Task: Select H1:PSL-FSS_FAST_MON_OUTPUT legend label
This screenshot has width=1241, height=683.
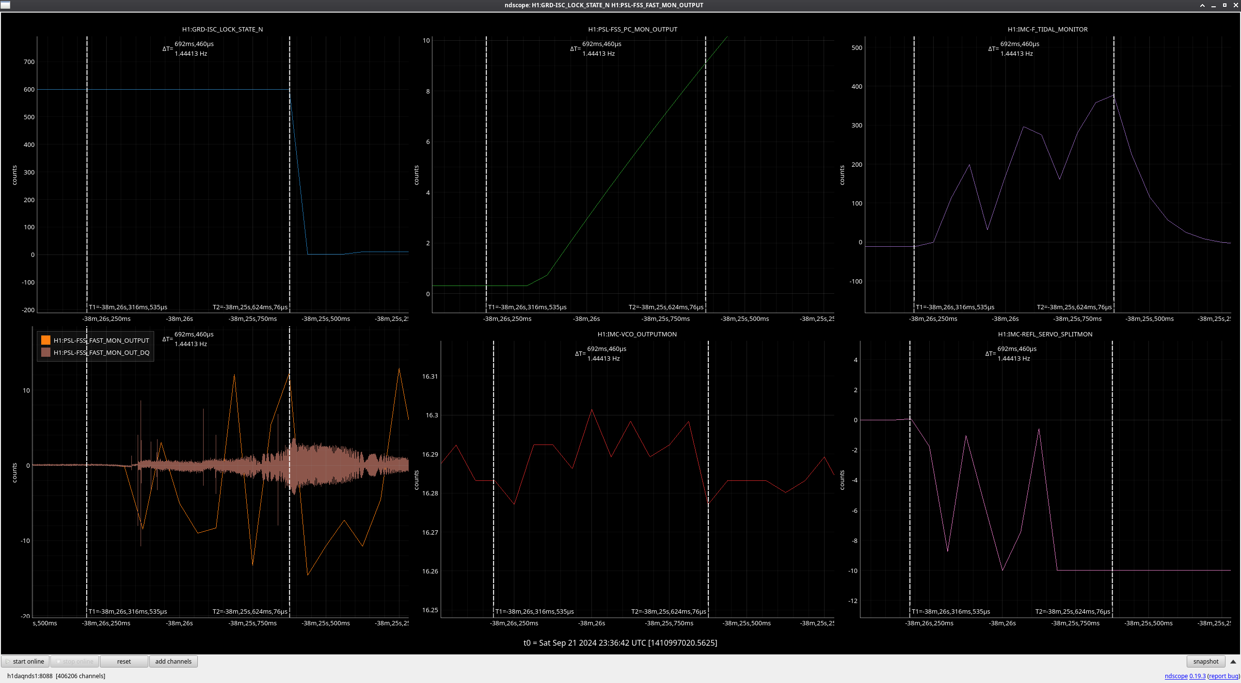Action: [x=101, y=340]
